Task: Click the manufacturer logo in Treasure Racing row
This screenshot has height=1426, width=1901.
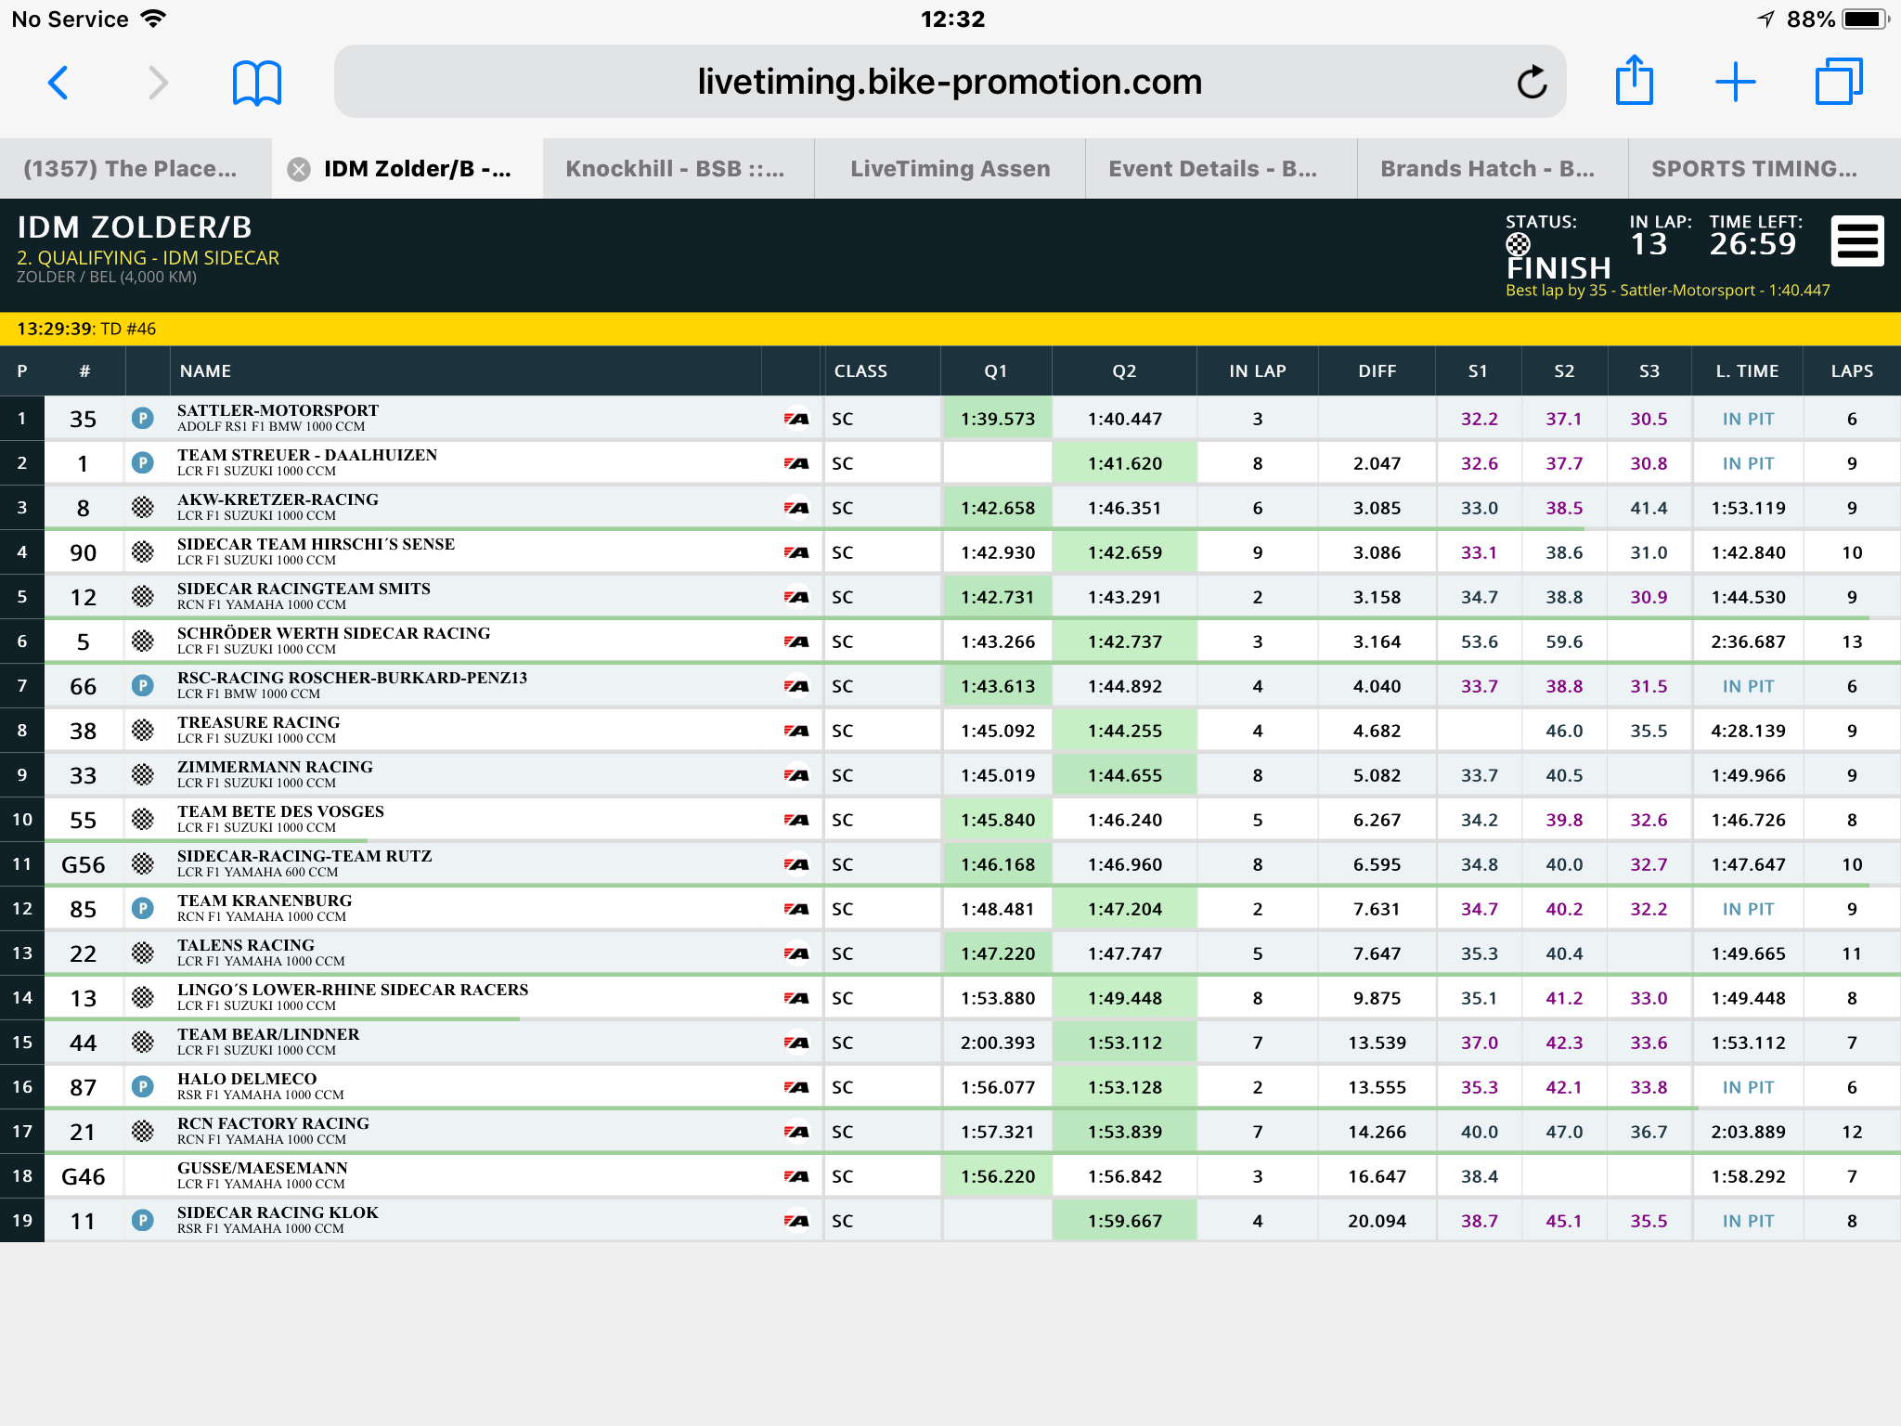Action: (x=795, y=731)
